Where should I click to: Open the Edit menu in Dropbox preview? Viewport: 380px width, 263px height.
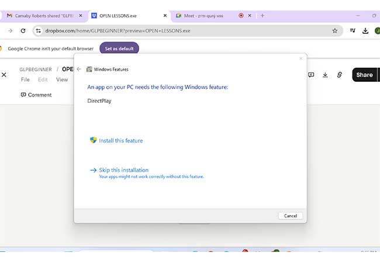point(43,79)
